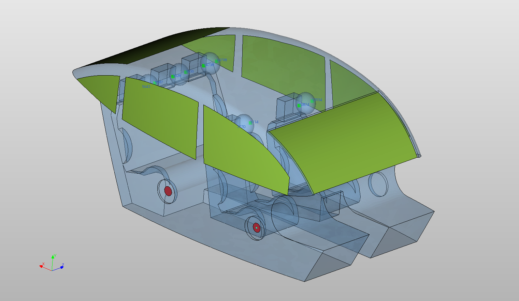Click the node marker labeled 3636
Screen dimensions: 519x301
(x=186, y=72)
